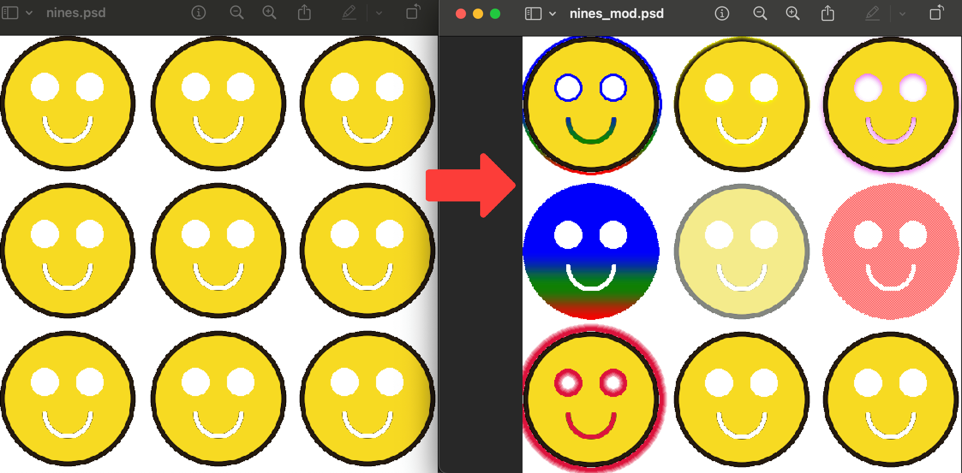Open sidebar view dropdown in nines.psd
Image resolution: width=962 pixels, height=473 pixels.
(29, 13)
